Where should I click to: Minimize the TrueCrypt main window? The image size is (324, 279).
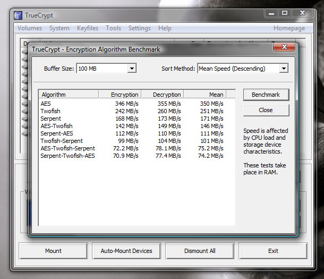pyautogui.click(x=271, y=13)
